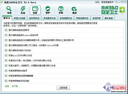The width and height of the screenshot is (128, 94).
Task: Switch to the 网络连接状态 tab
Action: pyautogui.click(x=82, y=18)
